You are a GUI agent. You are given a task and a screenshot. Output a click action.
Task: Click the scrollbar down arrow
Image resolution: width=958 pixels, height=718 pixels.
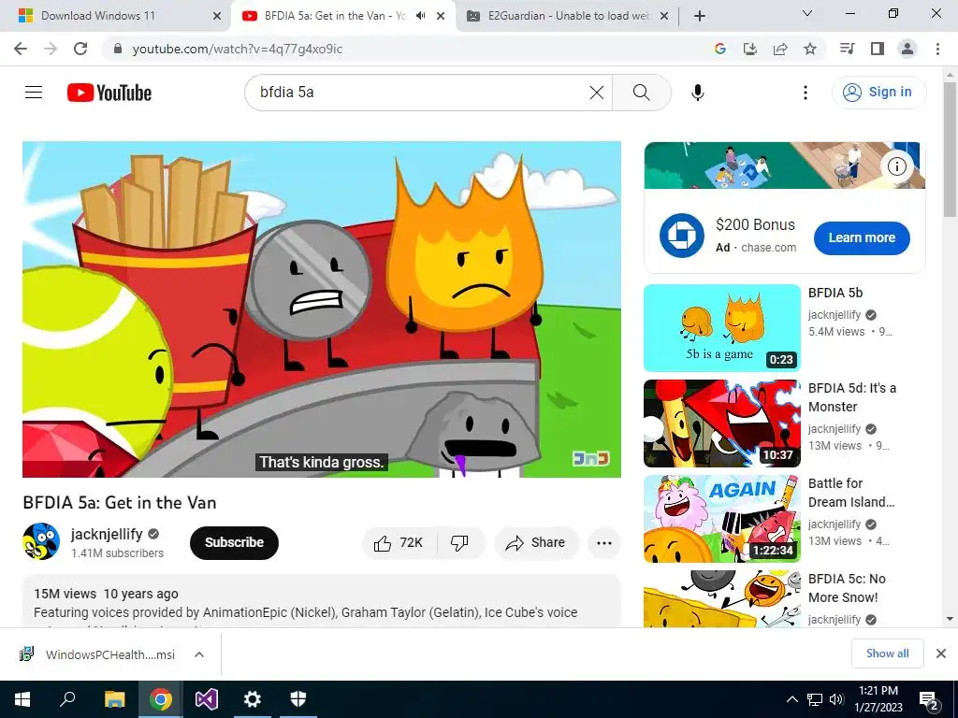click(950, 619)
